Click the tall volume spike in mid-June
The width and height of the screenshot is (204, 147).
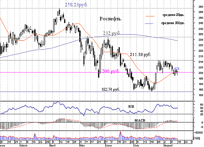[x=120, y=136]
